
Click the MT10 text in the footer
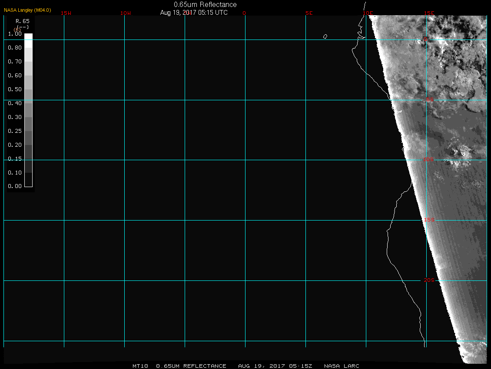click(x=140, y=366)
